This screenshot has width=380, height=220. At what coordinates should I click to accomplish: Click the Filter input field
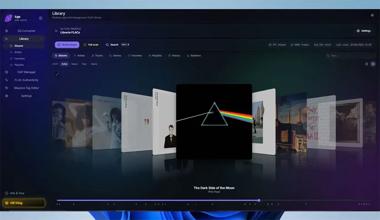(350, 56)
